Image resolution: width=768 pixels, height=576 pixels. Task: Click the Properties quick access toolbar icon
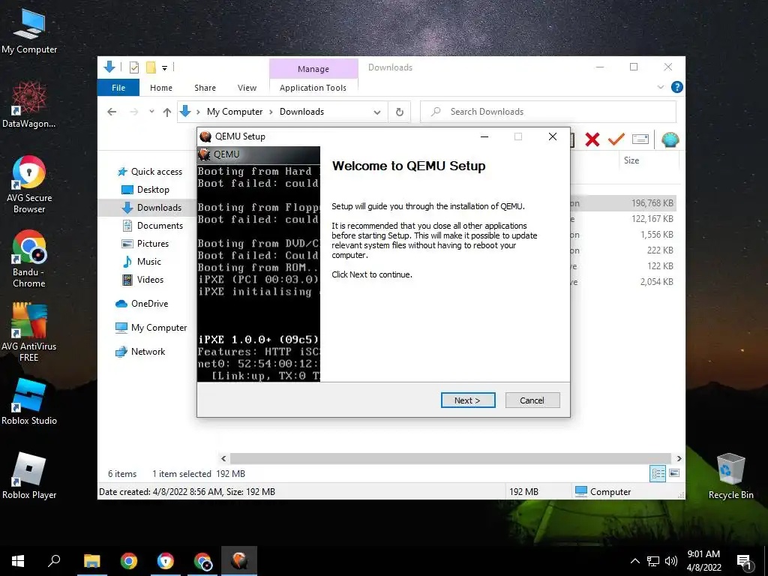[x=133, y=67]
